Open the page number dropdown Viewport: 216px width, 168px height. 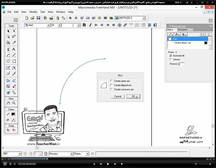coord(41,154)
